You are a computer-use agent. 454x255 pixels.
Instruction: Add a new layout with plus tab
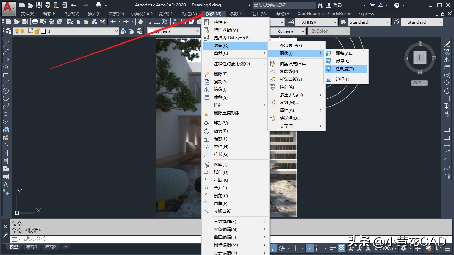tap(66, 247)
